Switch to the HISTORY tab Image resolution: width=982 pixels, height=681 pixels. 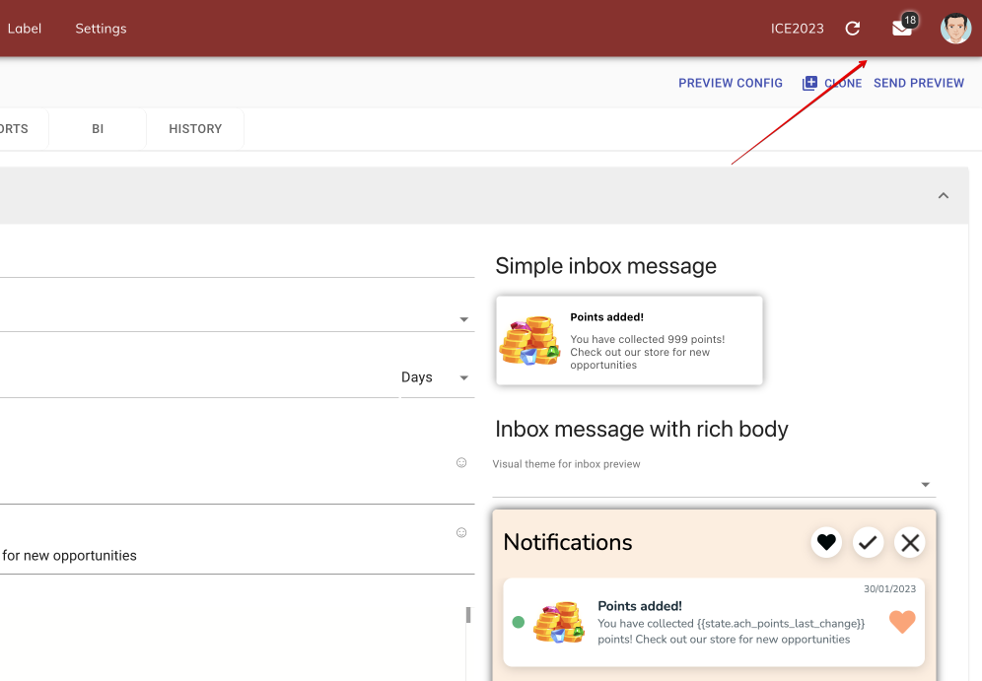pos(195,129)
